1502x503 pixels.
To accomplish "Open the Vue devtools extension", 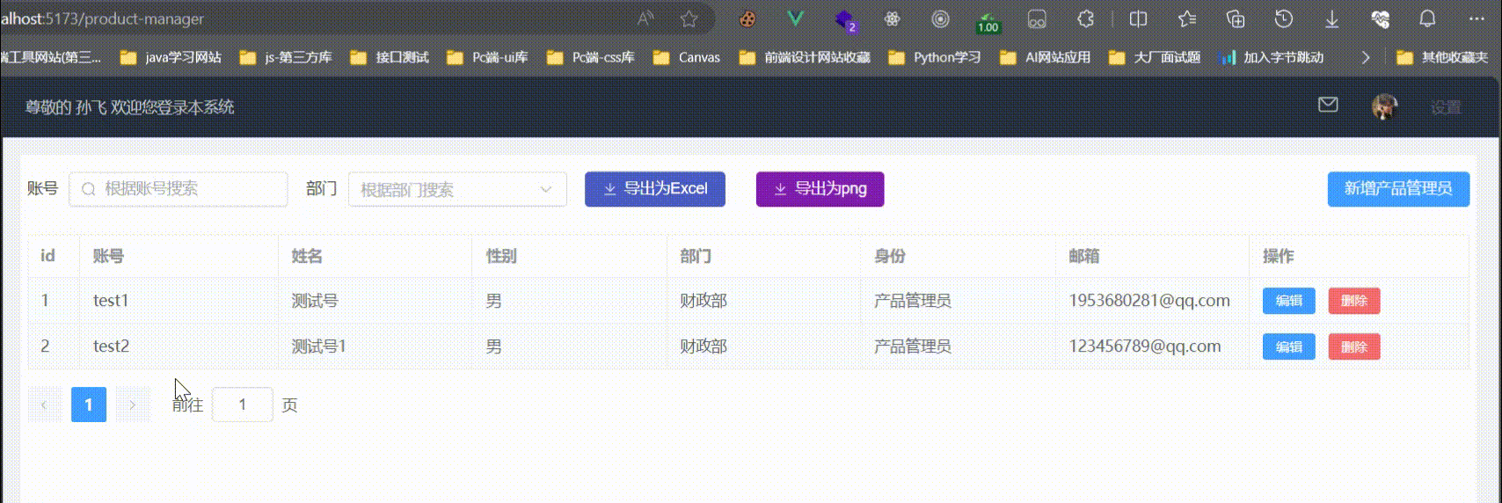I will point(796,18).
